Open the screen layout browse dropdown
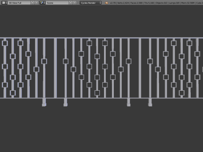This screenshot has width=203, height=152. [x=4, y=3]
